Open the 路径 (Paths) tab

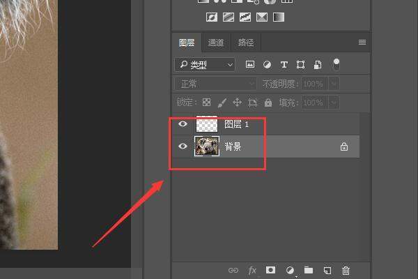(246, 43)
